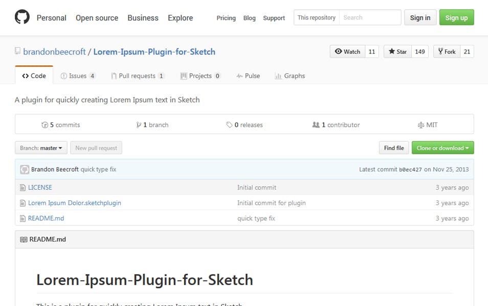
Task: Open the Lorem Ipsum Dolor.sketchplugin file
Action: point(74,203)
